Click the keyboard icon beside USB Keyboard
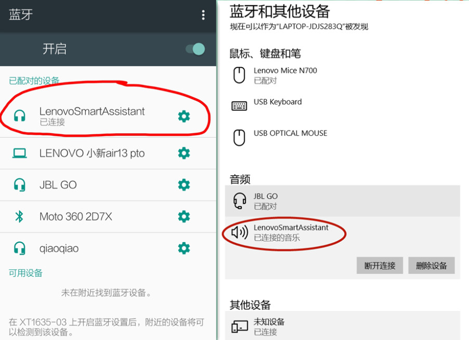469x340 pixels. click(x=238, y=105)
